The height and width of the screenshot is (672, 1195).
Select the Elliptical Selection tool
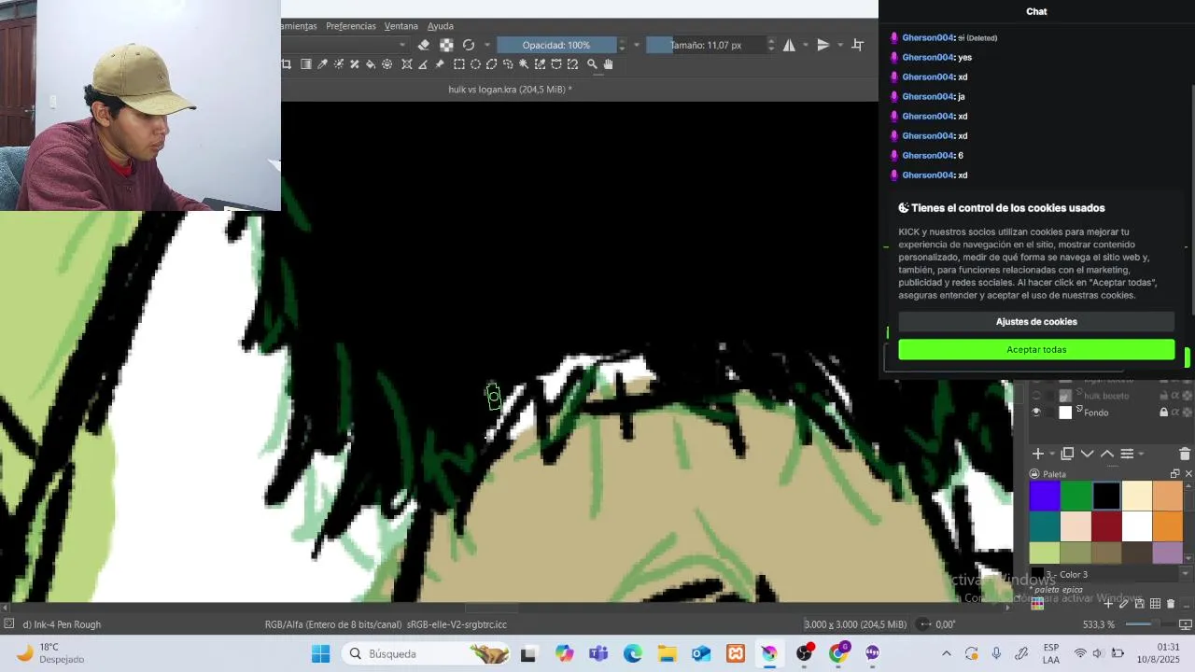(475, 64)
